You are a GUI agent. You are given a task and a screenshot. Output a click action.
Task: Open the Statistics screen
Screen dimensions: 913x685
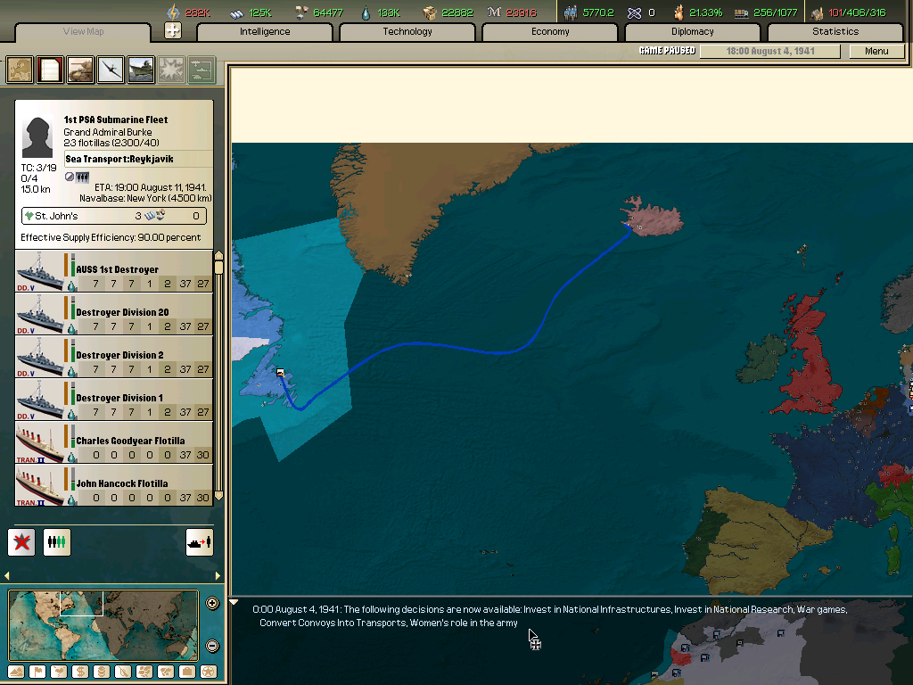(x=835, y=31)
